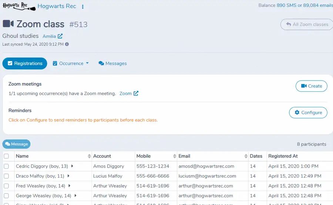Go back to All Zoom classes
333x205 pixels.
point(307,24)
